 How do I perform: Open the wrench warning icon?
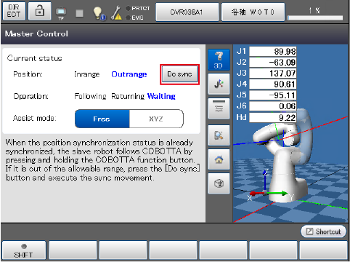coord(116,13)
